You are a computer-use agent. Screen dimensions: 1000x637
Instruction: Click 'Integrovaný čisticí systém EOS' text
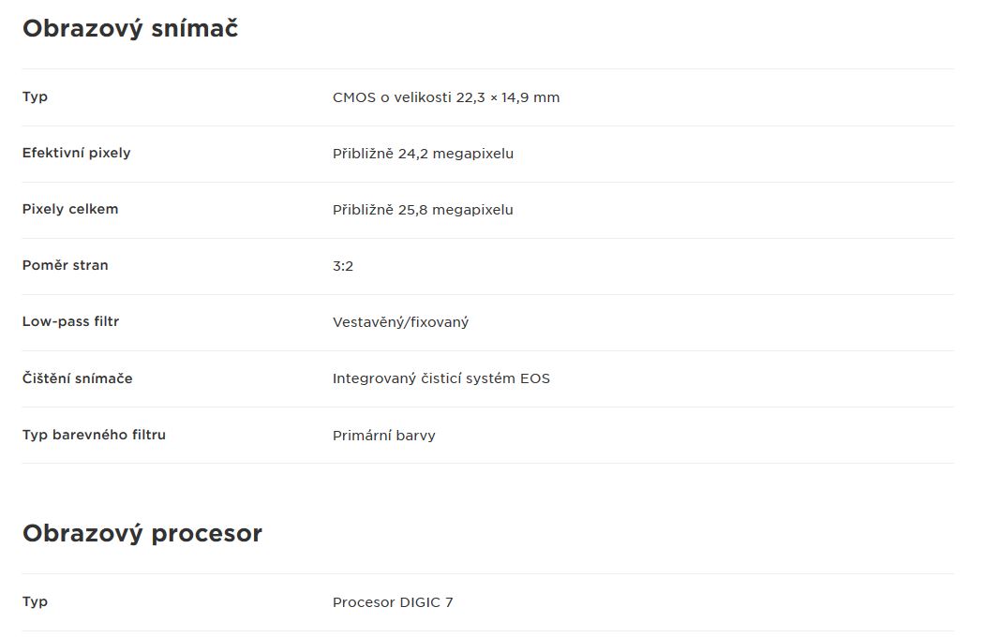click(x=441, y=378)
